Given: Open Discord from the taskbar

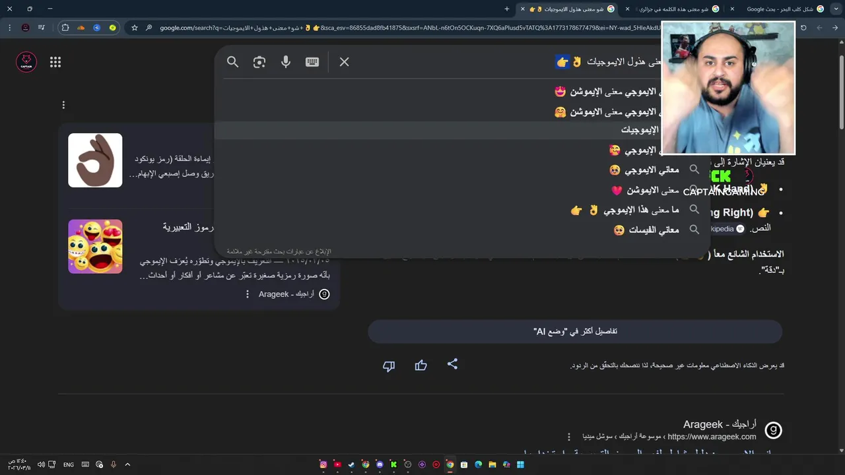Looking at the screenshot, I should 380,464.
